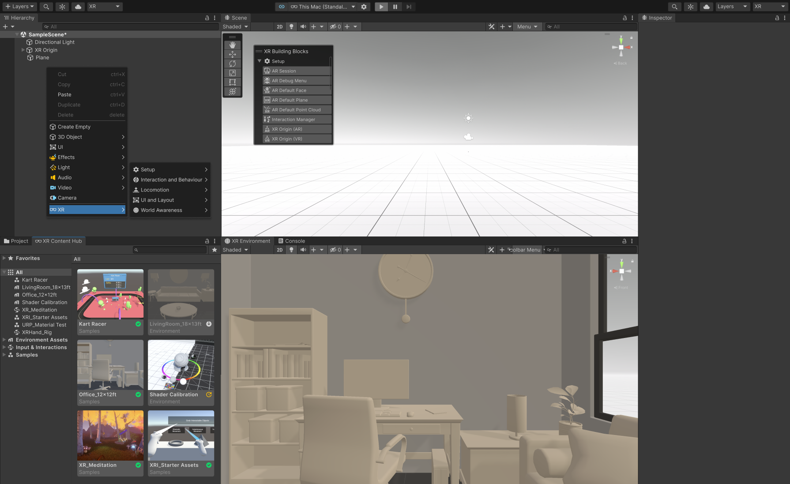Toggle lighting in the XR Environment view
Screen dimensions: 790x484
[291, 250]
